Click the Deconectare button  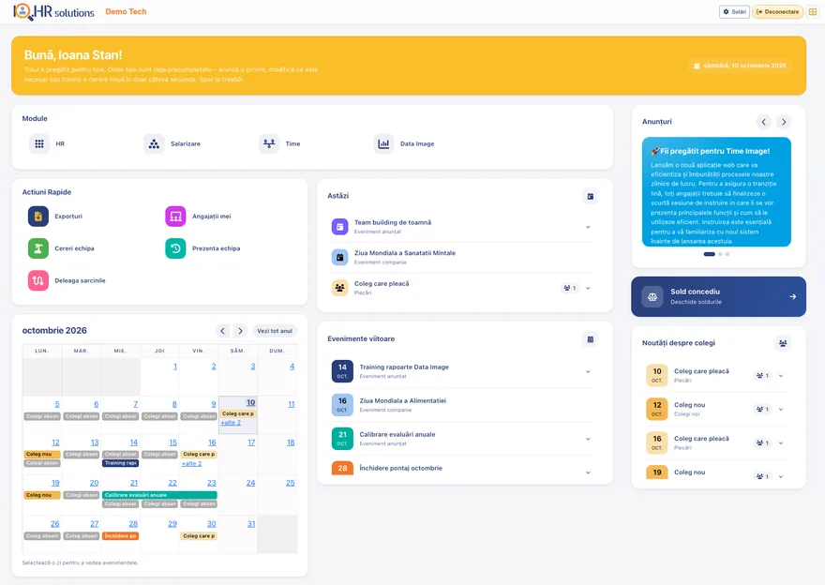pyautogui.click(x=777, y=11)
